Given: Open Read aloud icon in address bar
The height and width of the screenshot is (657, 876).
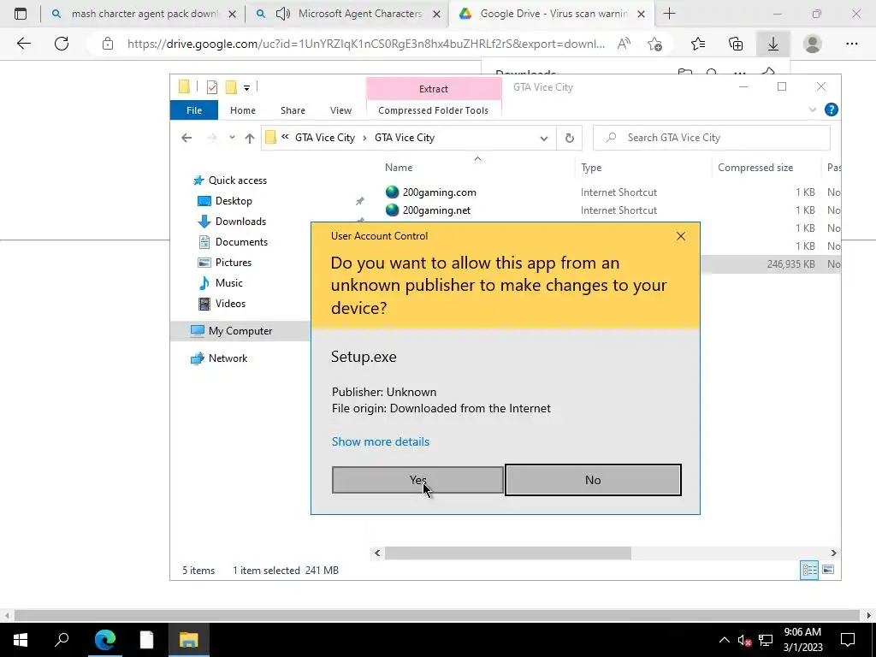Looking at the screenshot, I should pos(624,44).
